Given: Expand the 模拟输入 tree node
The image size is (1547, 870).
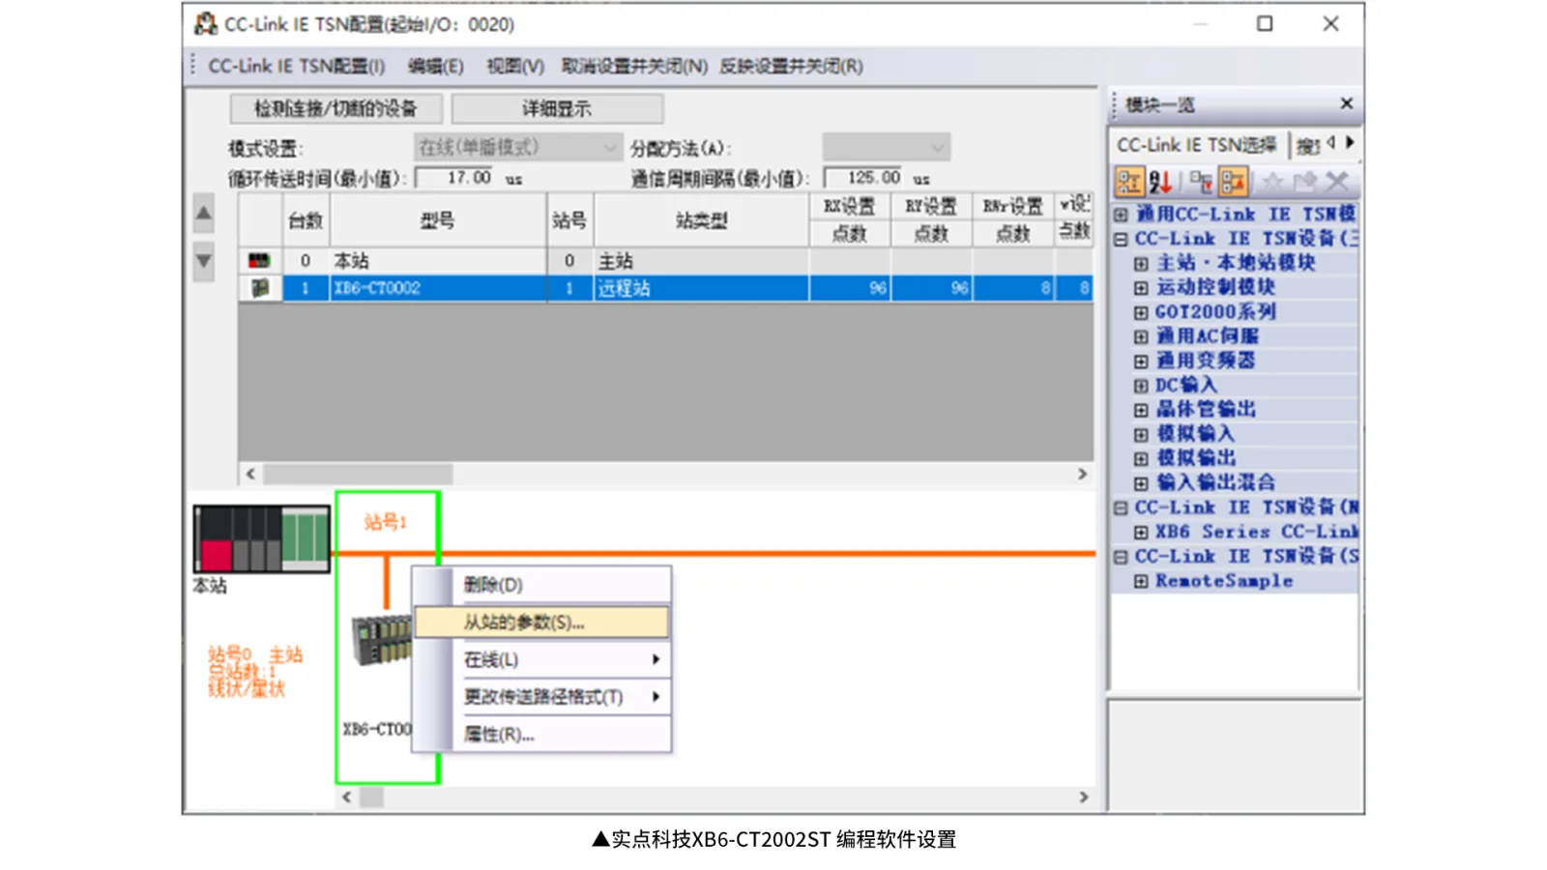Looking at the screenshot, I should (1141, 435).
